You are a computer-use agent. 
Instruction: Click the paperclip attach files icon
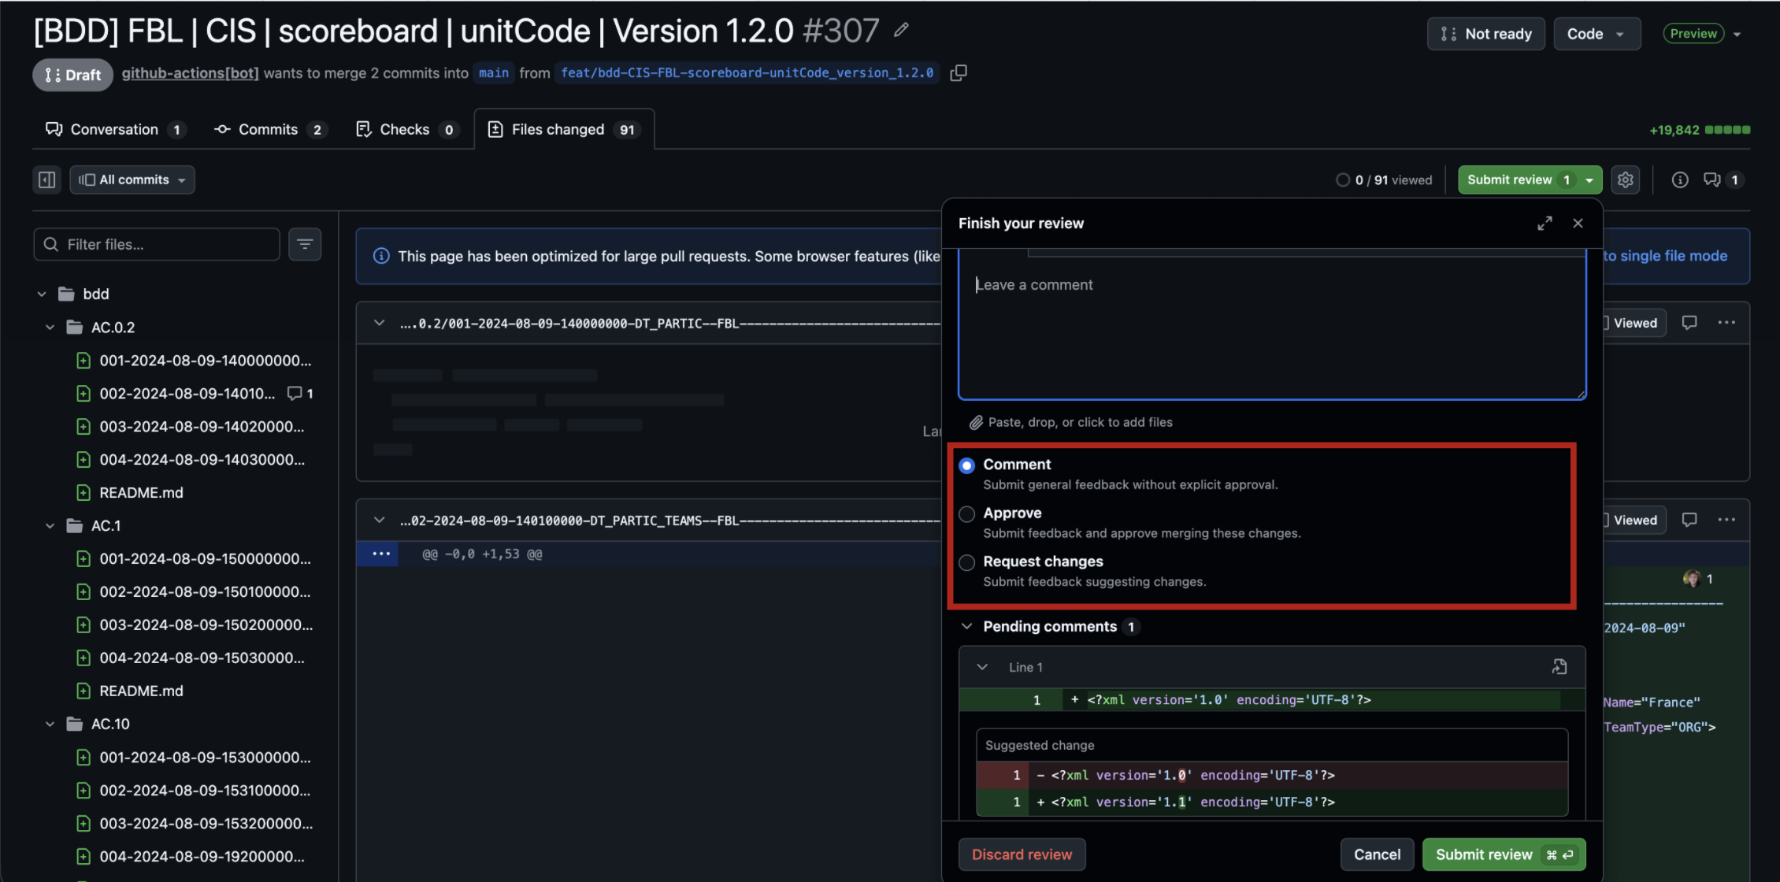pyautogui.click(x=975, y=422)
